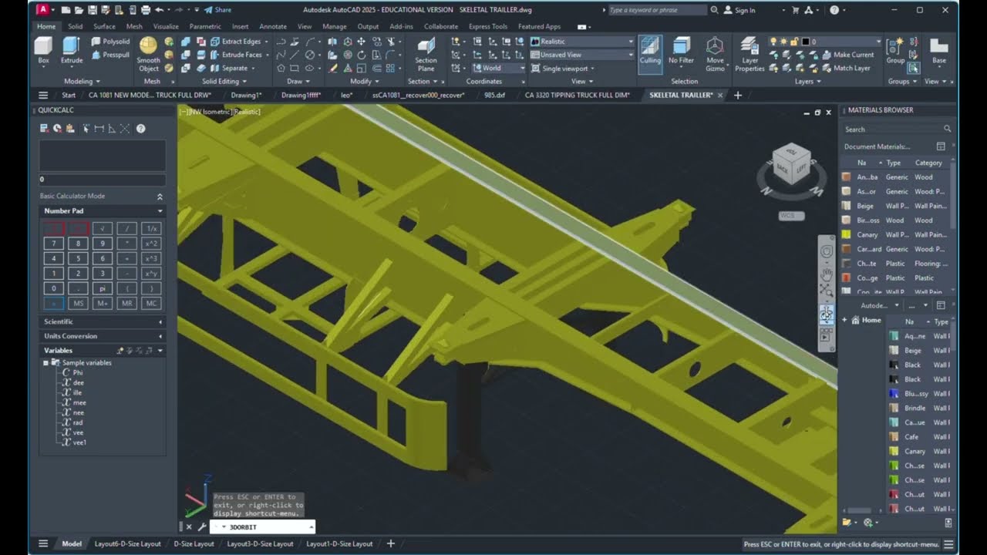
Task: Open the World coordinate system dropdown
Action: click(498, 68)
